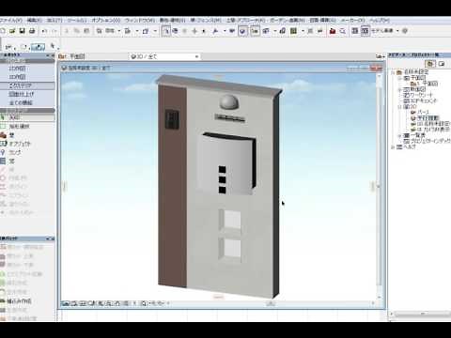Click the Save floppy disk icon
This screenshot has width=451, height=338.
22,31
